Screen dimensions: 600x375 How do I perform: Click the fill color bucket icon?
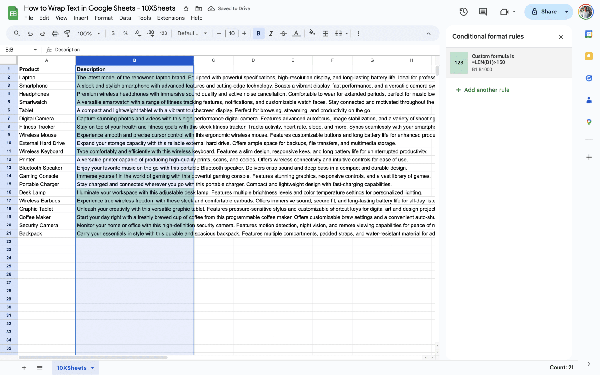coord(312,33)
